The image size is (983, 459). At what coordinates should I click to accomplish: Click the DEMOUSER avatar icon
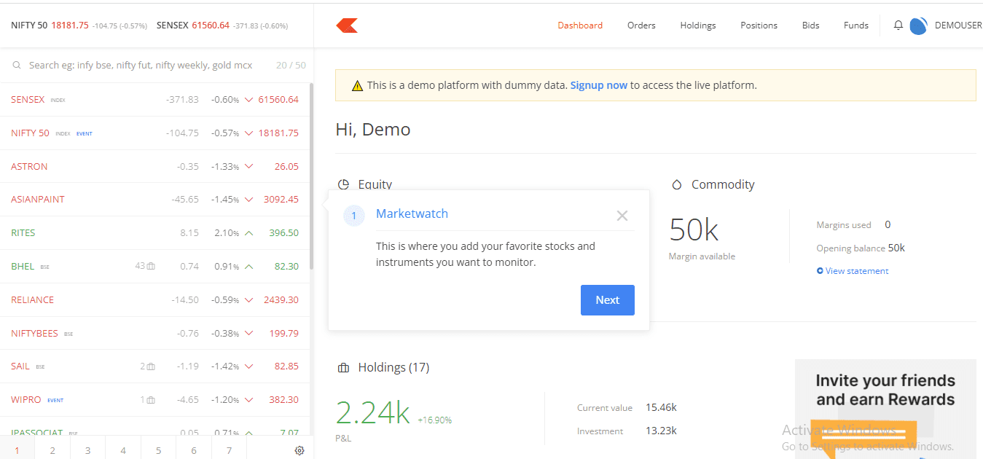coord(918,25)
